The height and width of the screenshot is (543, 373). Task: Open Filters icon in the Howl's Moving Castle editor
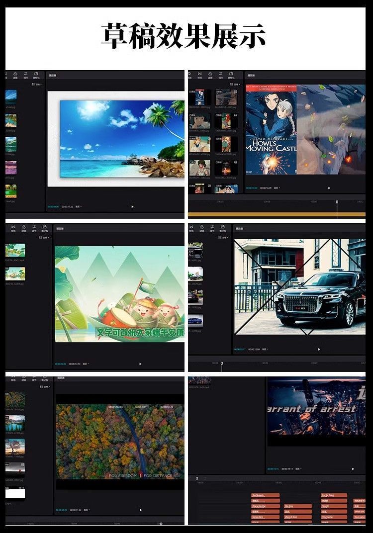tap(210, 75)
